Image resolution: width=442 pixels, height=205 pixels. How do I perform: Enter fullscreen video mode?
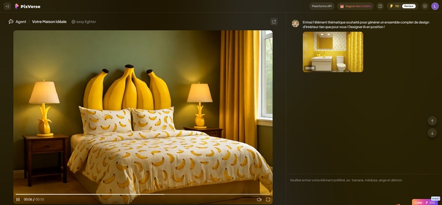pyautogui.click(x=268, y=199)
